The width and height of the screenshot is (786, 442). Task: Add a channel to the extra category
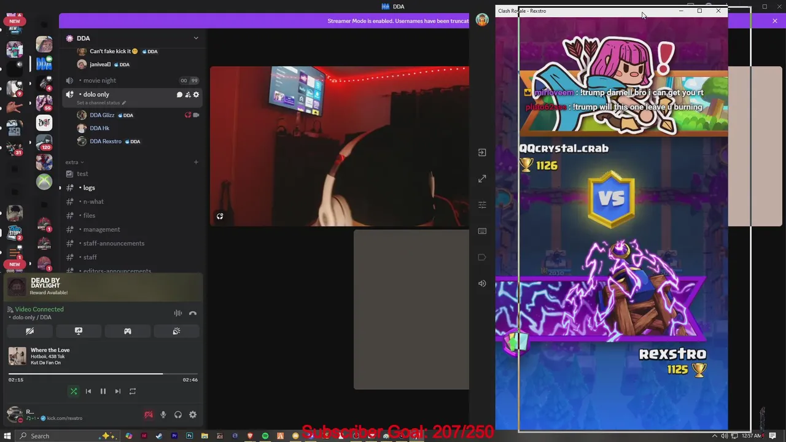click(196, 162)
